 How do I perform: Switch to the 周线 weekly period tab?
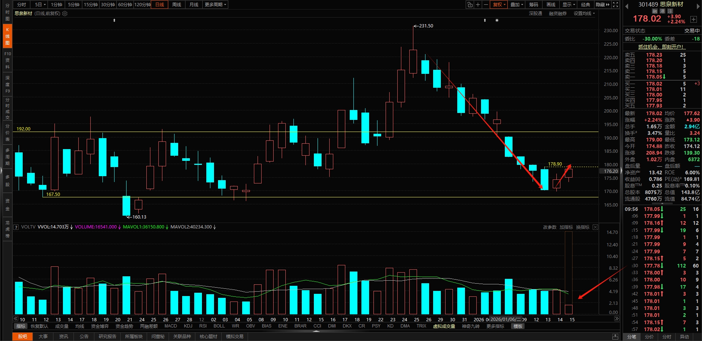tap(177, 4)
